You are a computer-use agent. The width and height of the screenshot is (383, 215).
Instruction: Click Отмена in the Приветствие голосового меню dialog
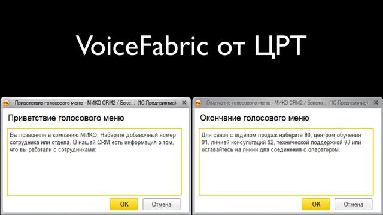pyautogui.click(x=162, y=204)
